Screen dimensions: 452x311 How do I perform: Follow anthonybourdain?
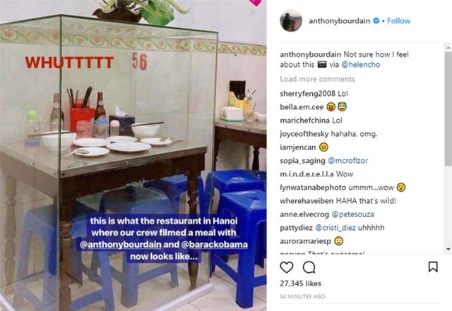398,21
